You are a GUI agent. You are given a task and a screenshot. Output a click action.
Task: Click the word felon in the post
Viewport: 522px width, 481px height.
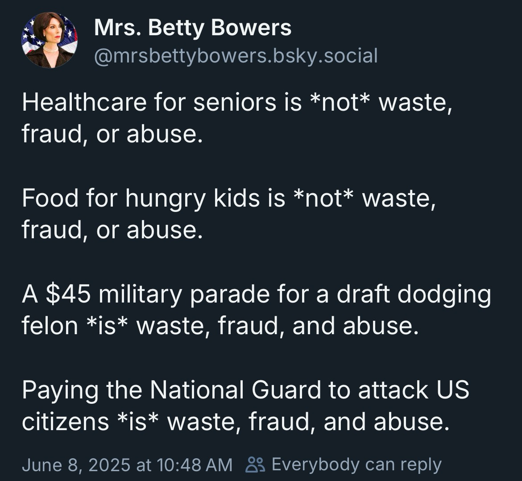50,326
